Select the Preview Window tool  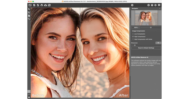click(x=29, y=9)
